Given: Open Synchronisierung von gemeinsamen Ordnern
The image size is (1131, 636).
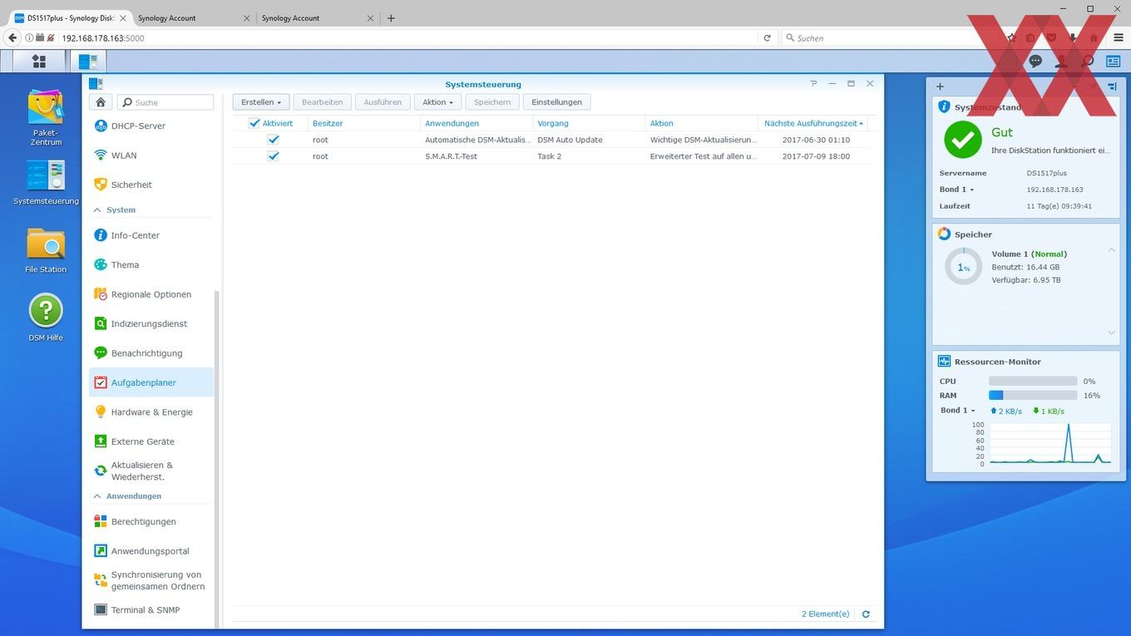Looking at the screenshot, I should pyautogui.click(x=151, y=580).
